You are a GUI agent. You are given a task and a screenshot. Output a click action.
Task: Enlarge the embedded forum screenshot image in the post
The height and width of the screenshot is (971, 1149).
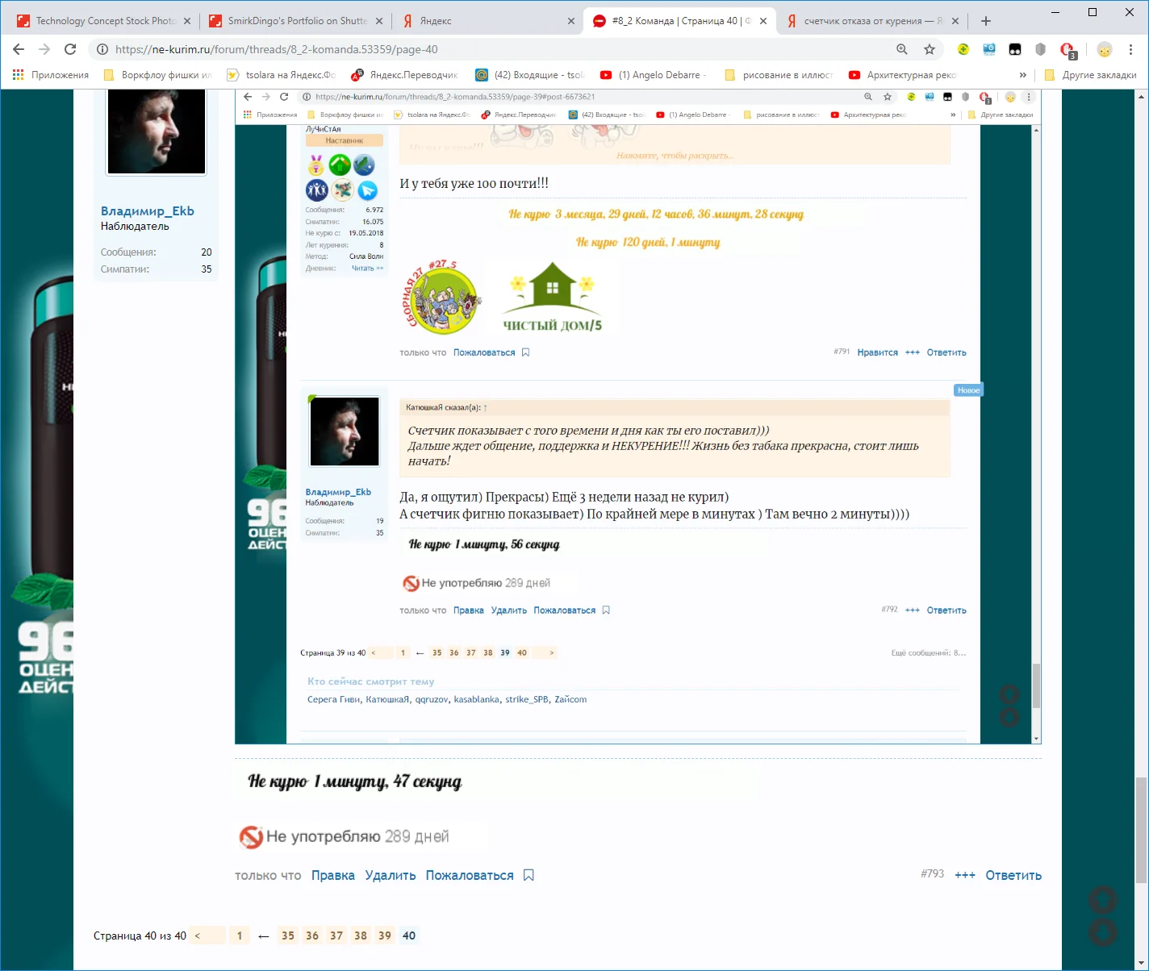tap(638, 416)
